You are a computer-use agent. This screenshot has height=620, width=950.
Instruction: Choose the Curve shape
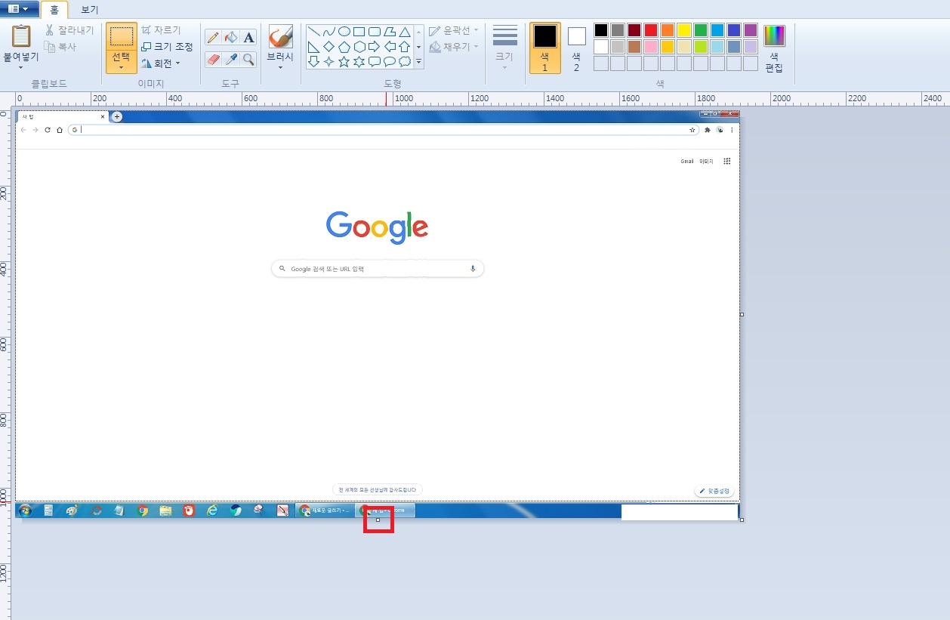328,32
